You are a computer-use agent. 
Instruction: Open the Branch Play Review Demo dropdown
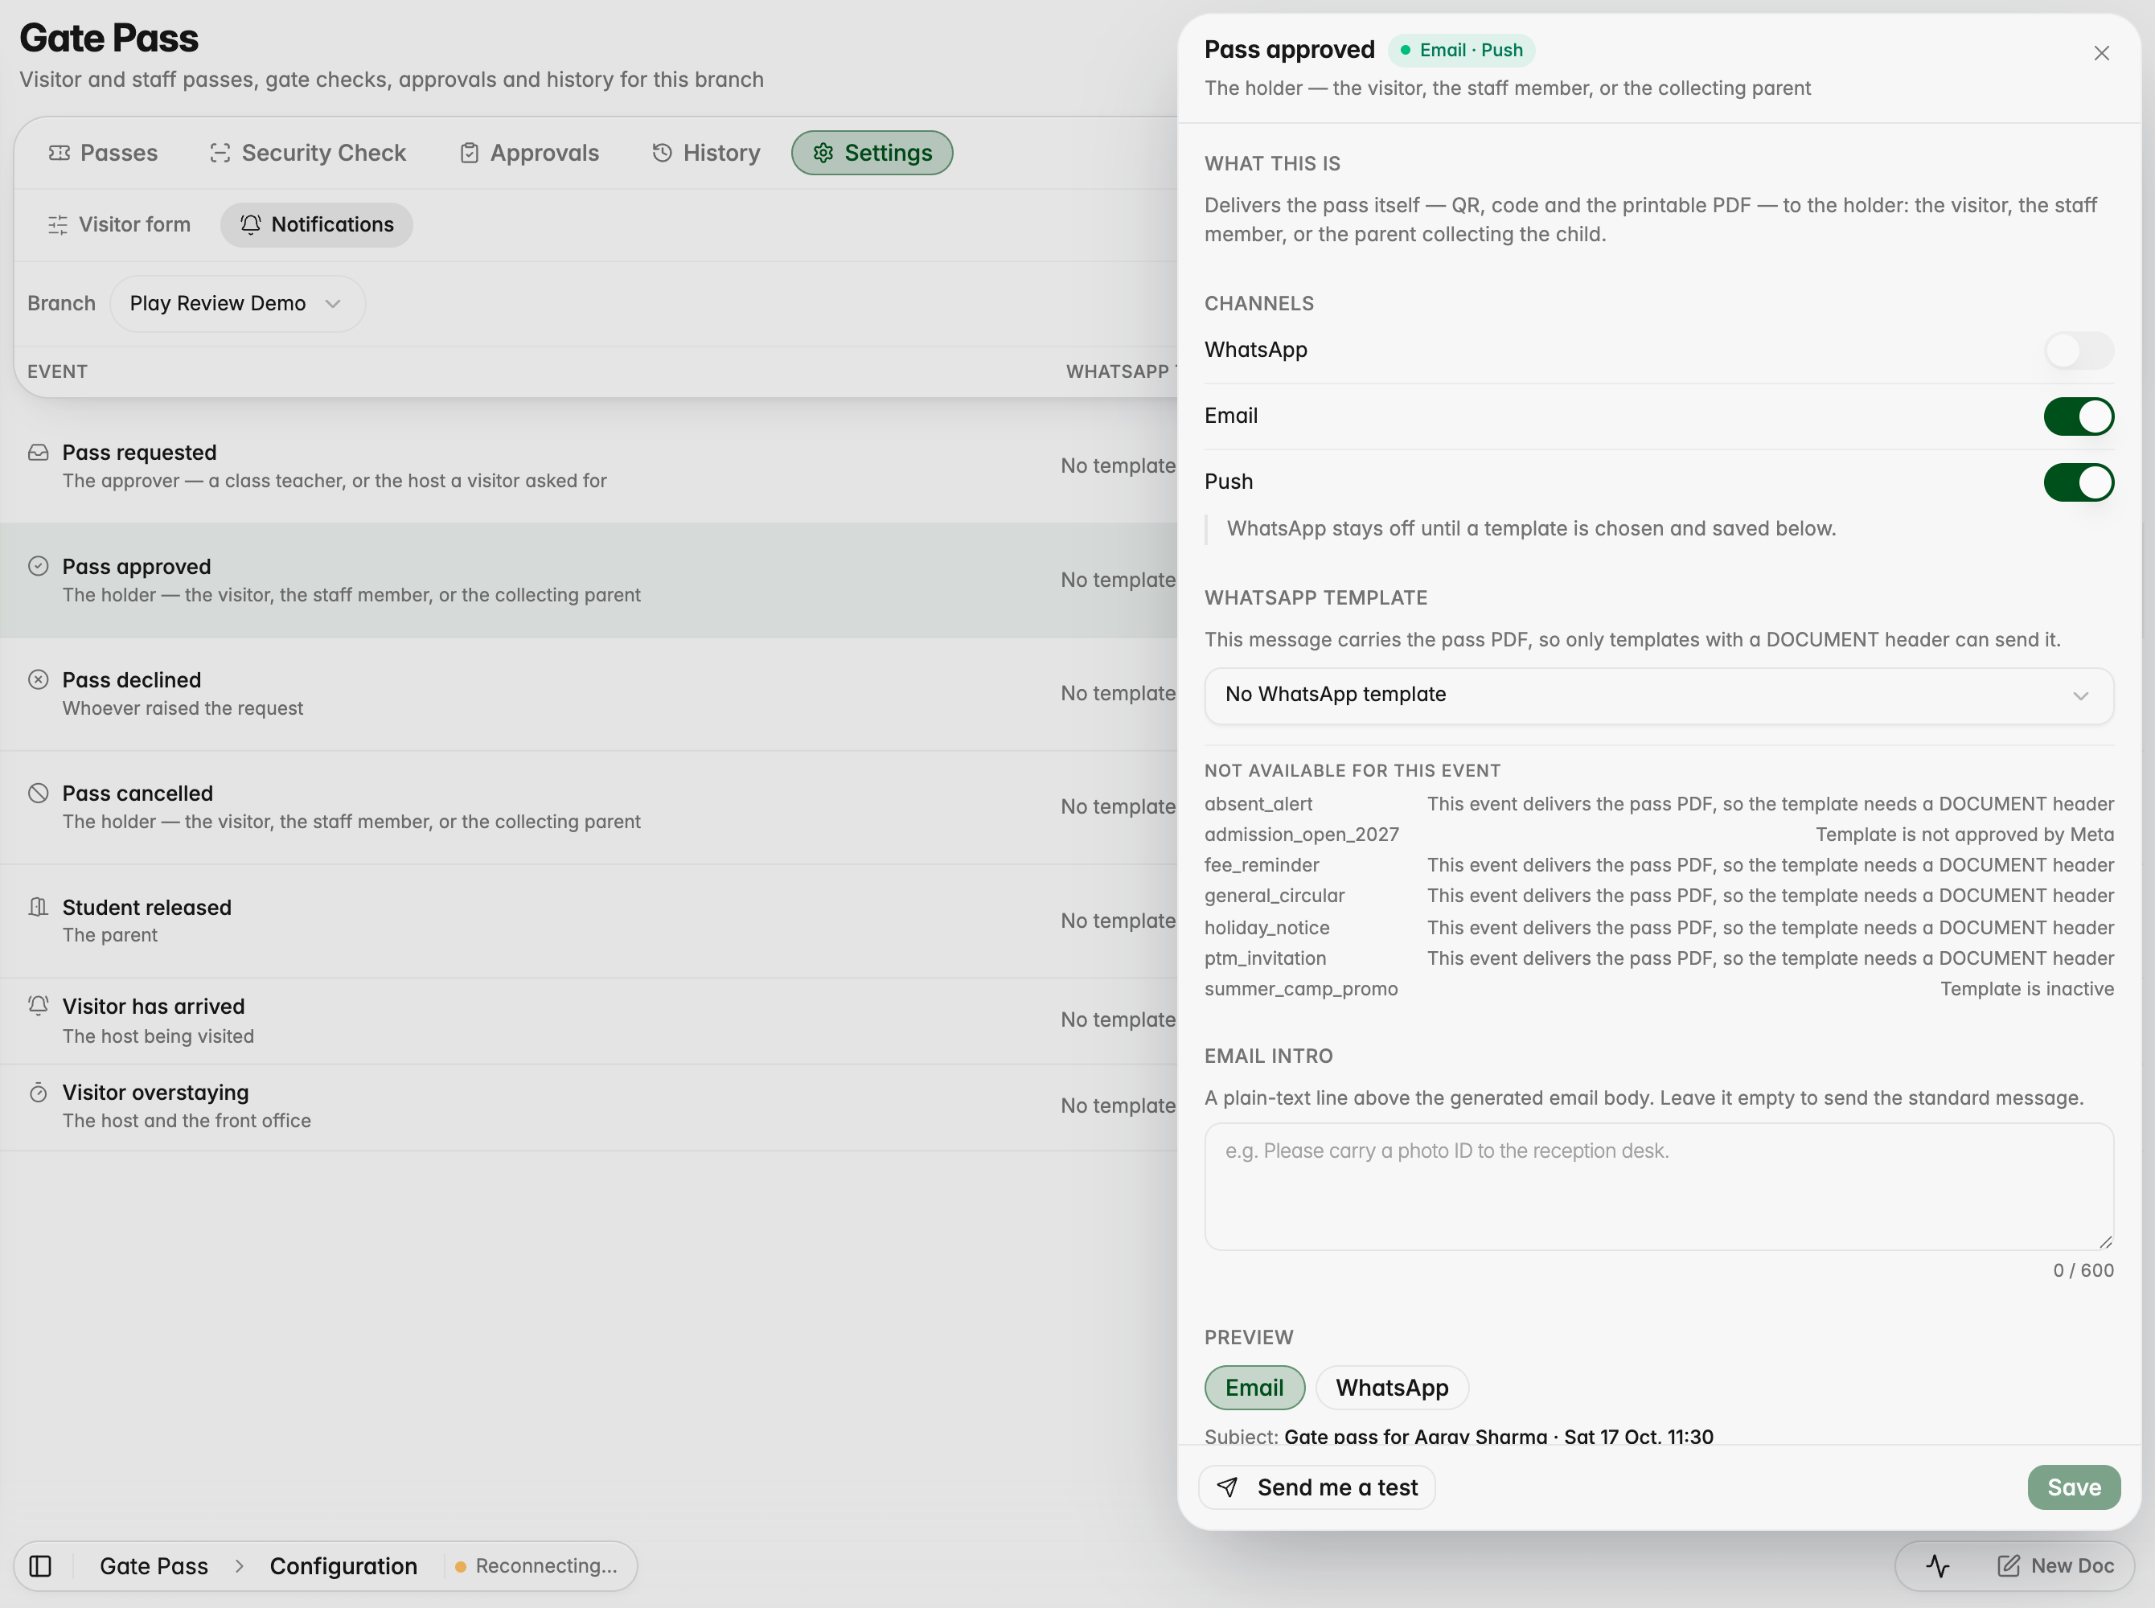coord(237,304)
